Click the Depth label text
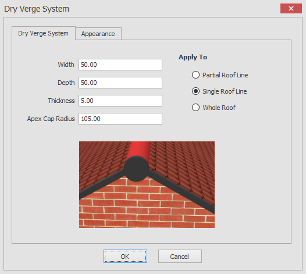The image size is (306, 274). pyautogui.click(x=66, y=83)
